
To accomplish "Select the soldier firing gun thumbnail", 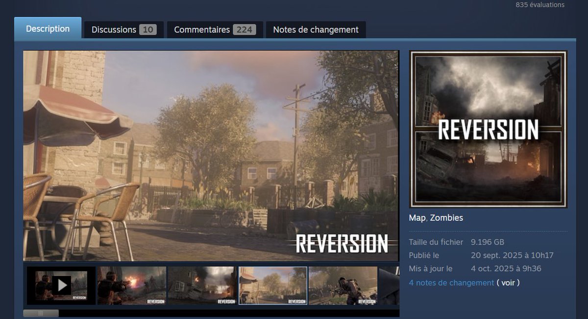I will pos(132,286).
